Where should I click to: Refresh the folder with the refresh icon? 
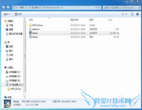[x=100, y=8]
